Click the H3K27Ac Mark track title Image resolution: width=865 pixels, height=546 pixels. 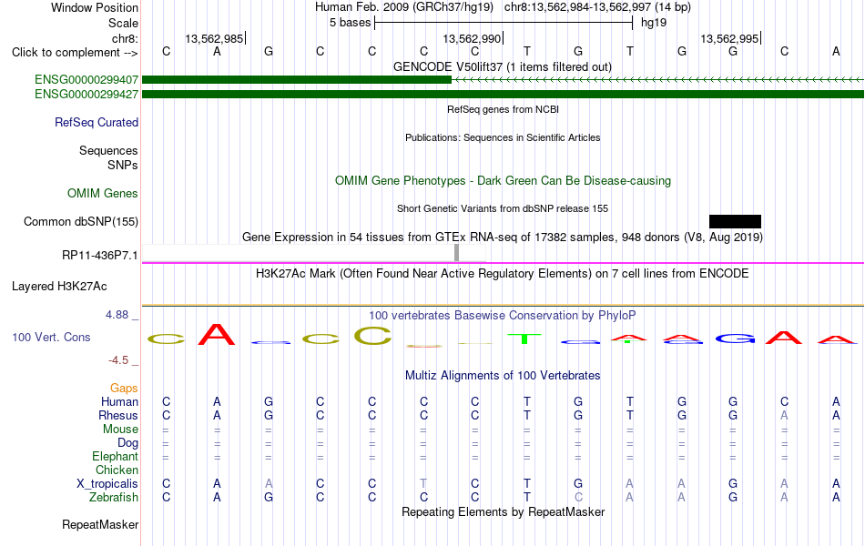502,274
